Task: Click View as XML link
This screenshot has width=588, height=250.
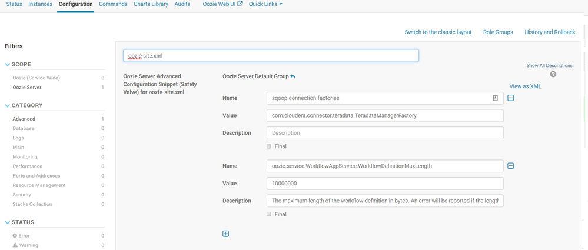Action: pyautogui.click(x=525, y=86)
